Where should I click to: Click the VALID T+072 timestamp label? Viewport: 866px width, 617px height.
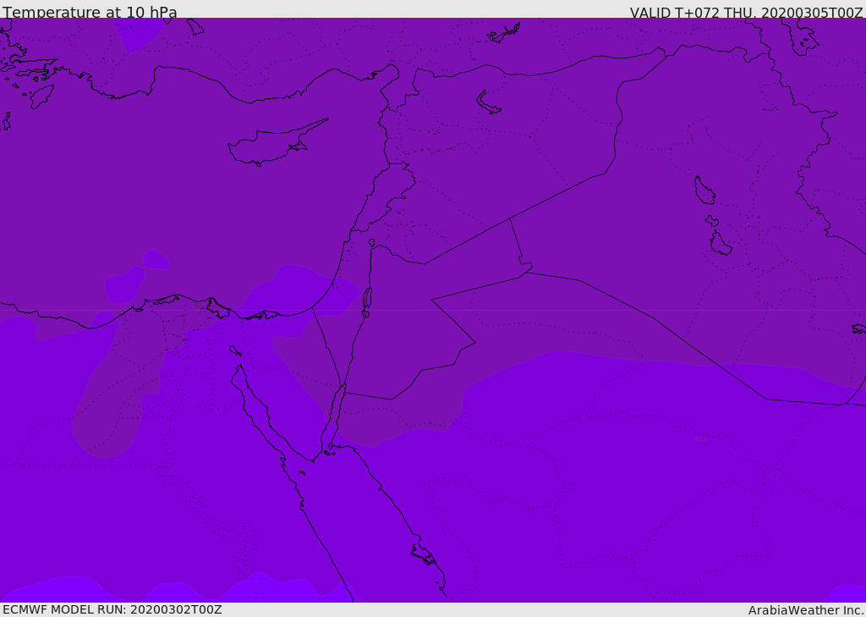(746, 13)
